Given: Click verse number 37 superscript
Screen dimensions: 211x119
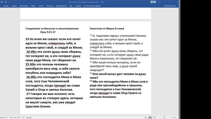Looking at the screenshot, I should 91,73.
